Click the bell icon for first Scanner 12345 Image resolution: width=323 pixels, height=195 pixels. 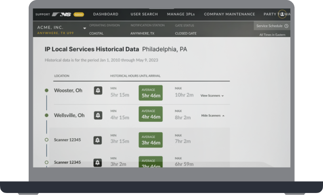98,140
